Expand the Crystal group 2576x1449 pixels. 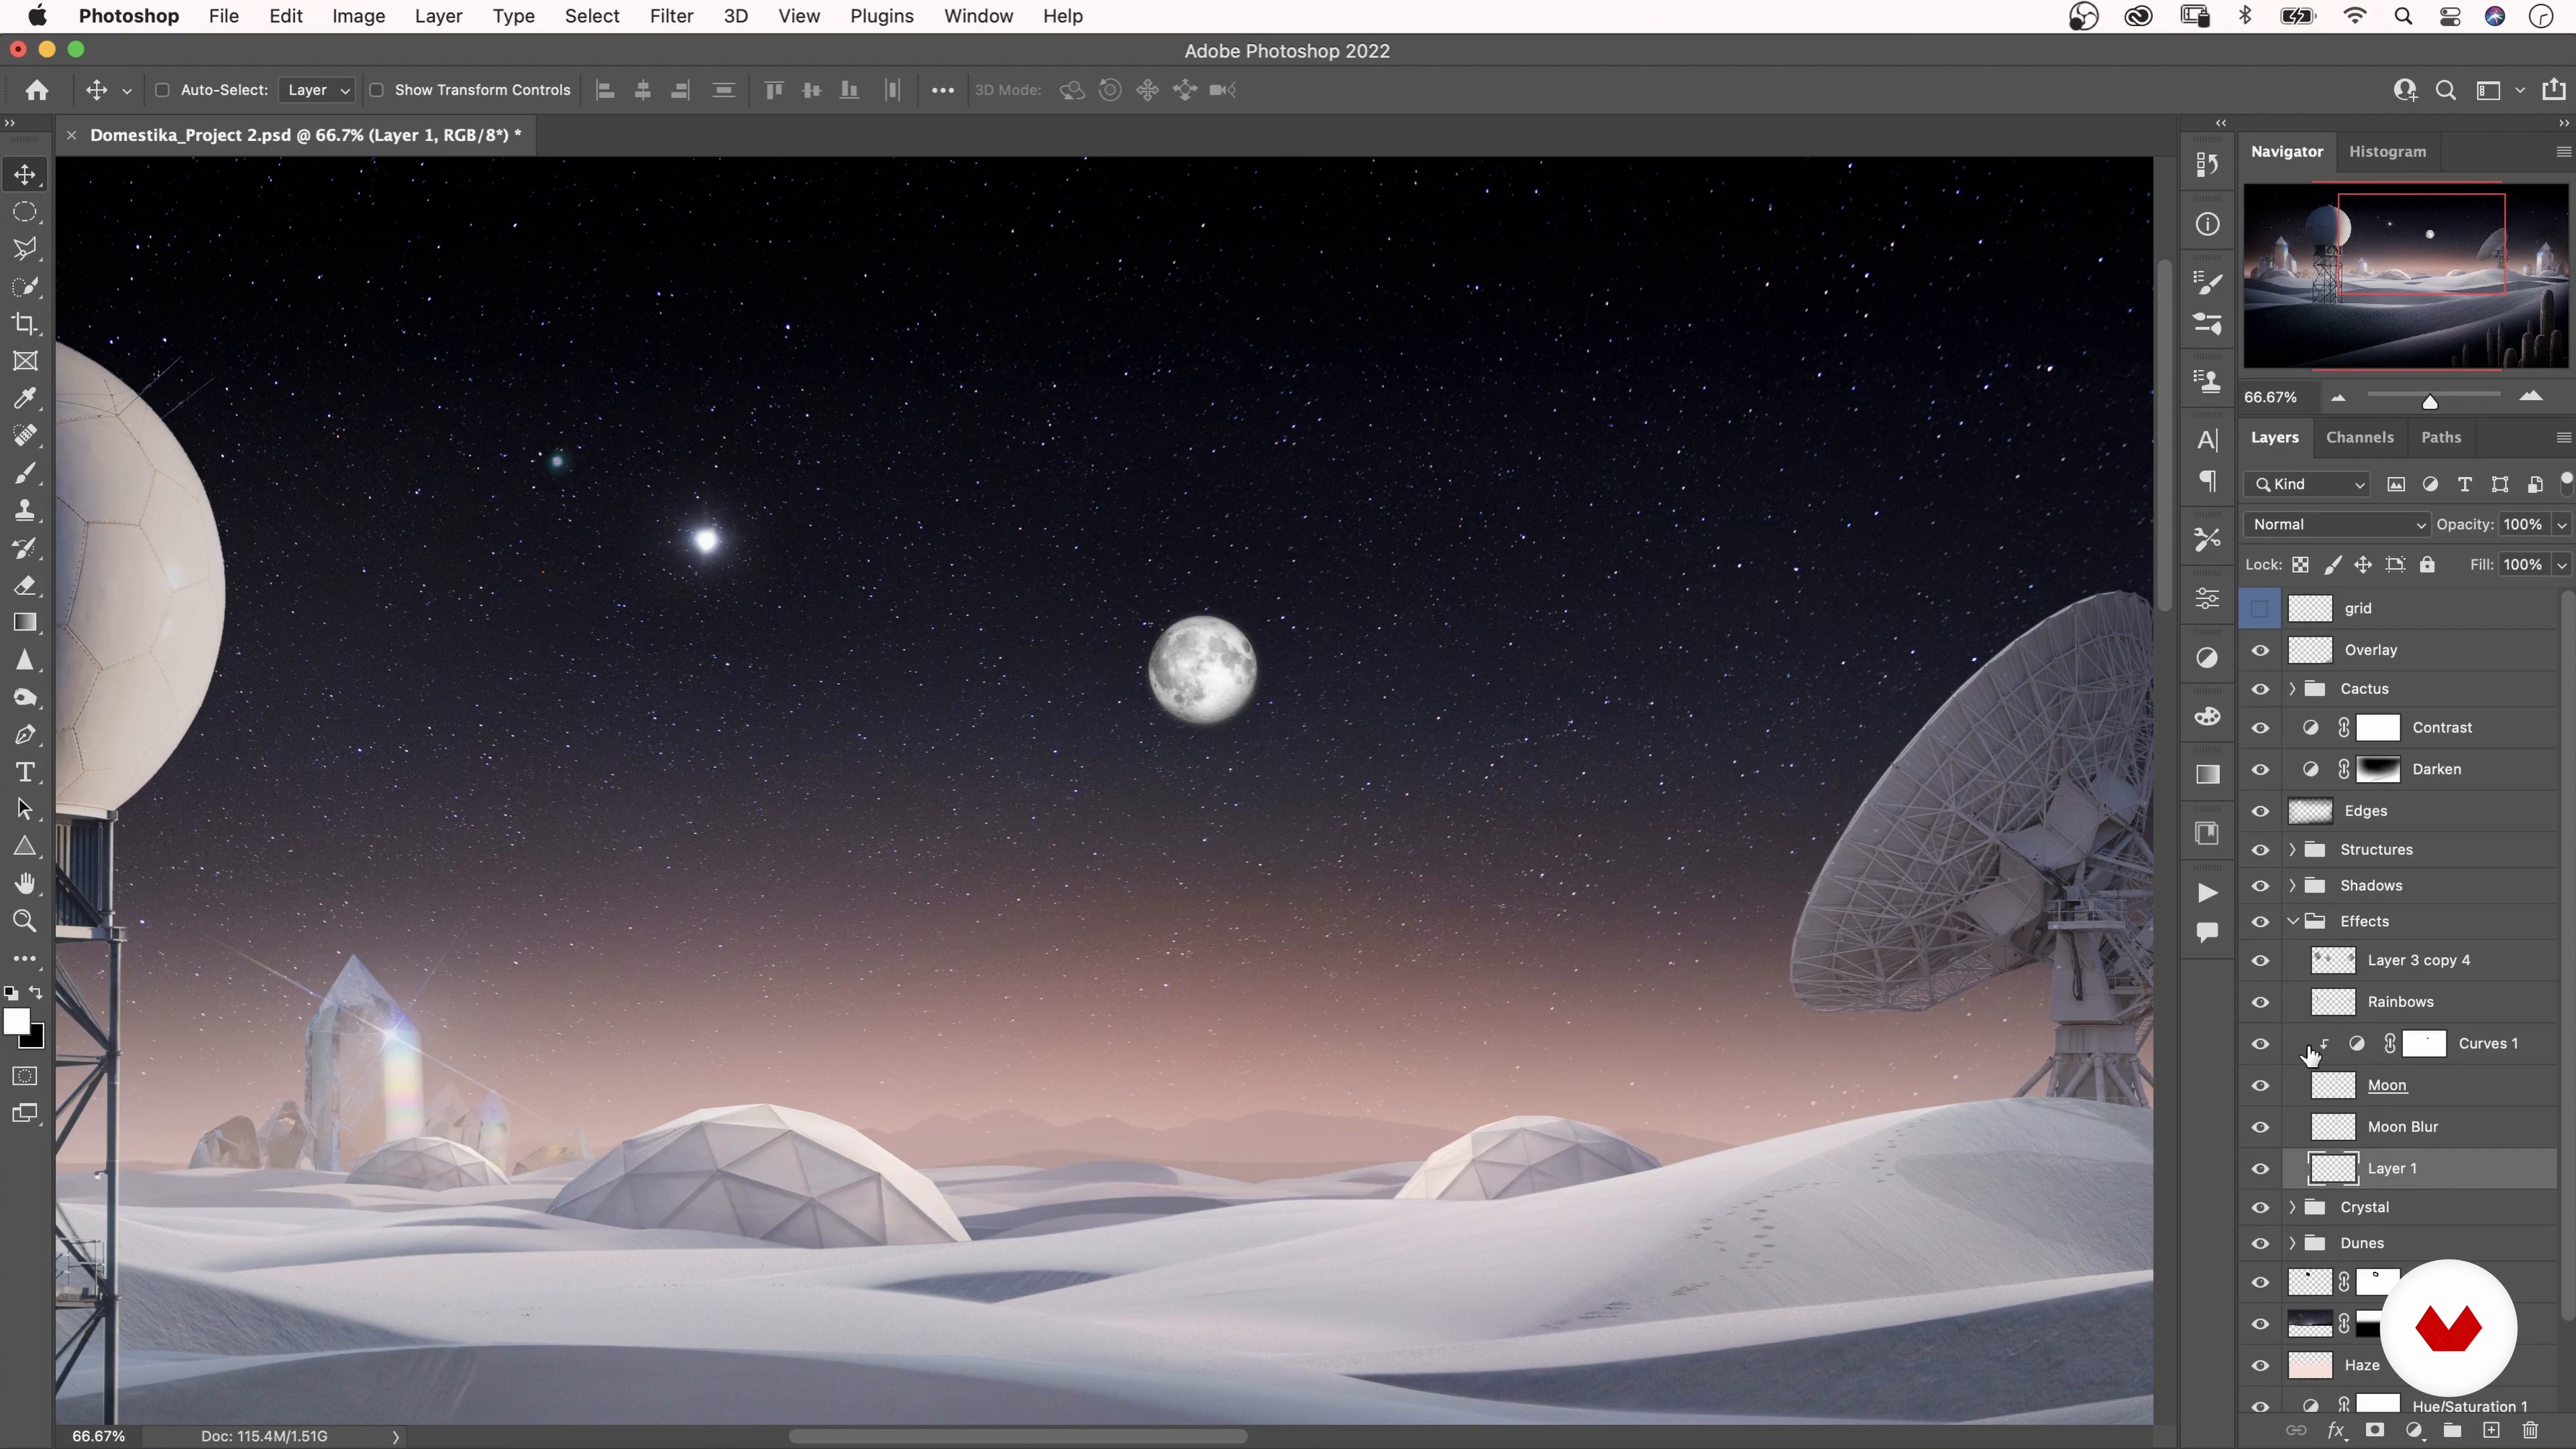(2292, 1207)
